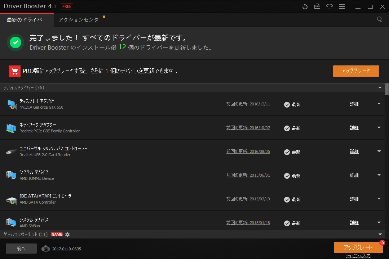
Task: Click the orange アップグレード button in PRO banner
Action: pos(356,71)
